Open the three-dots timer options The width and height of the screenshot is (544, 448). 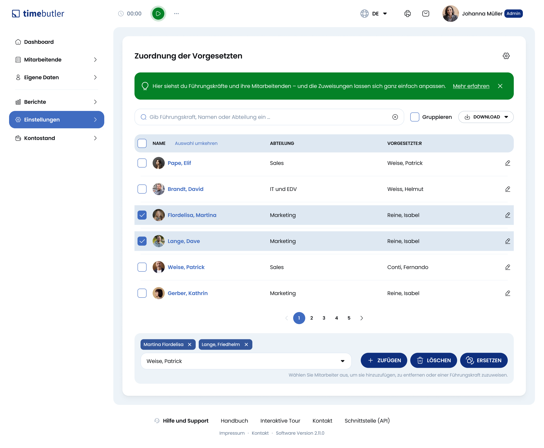coord(177,14)
